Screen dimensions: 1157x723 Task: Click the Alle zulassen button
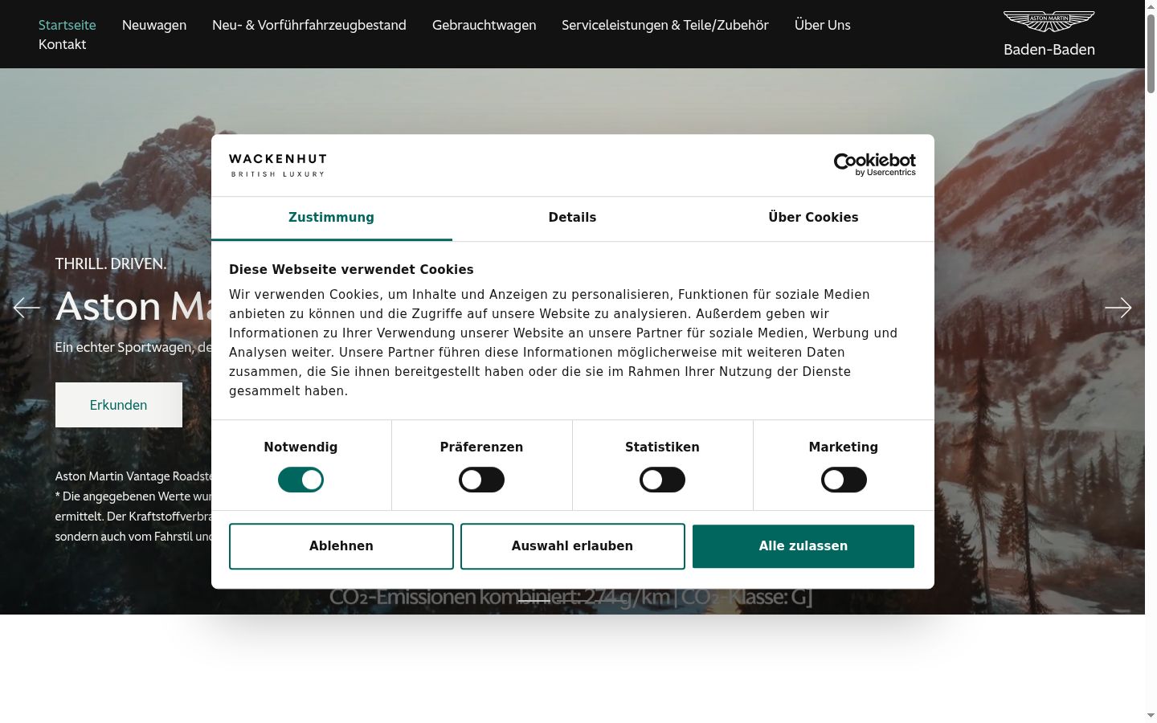point(803,546)
